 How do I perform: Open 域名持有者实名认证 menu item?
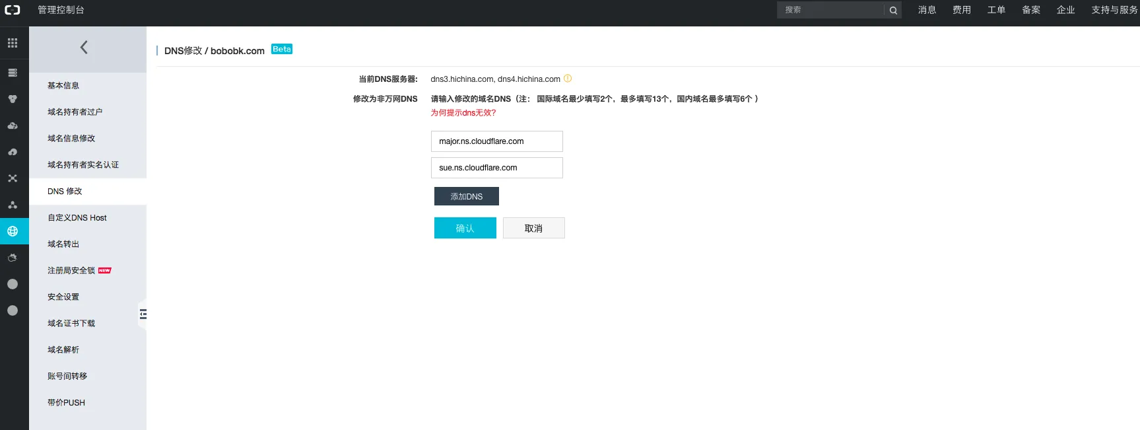pyautogui.click(x=88, y=165)
